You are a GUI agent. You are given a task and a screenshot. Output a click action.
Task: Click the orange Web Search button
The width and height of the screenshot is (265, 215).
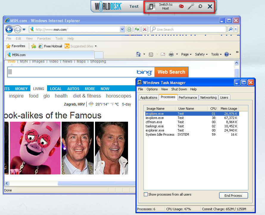coord(172,72)
